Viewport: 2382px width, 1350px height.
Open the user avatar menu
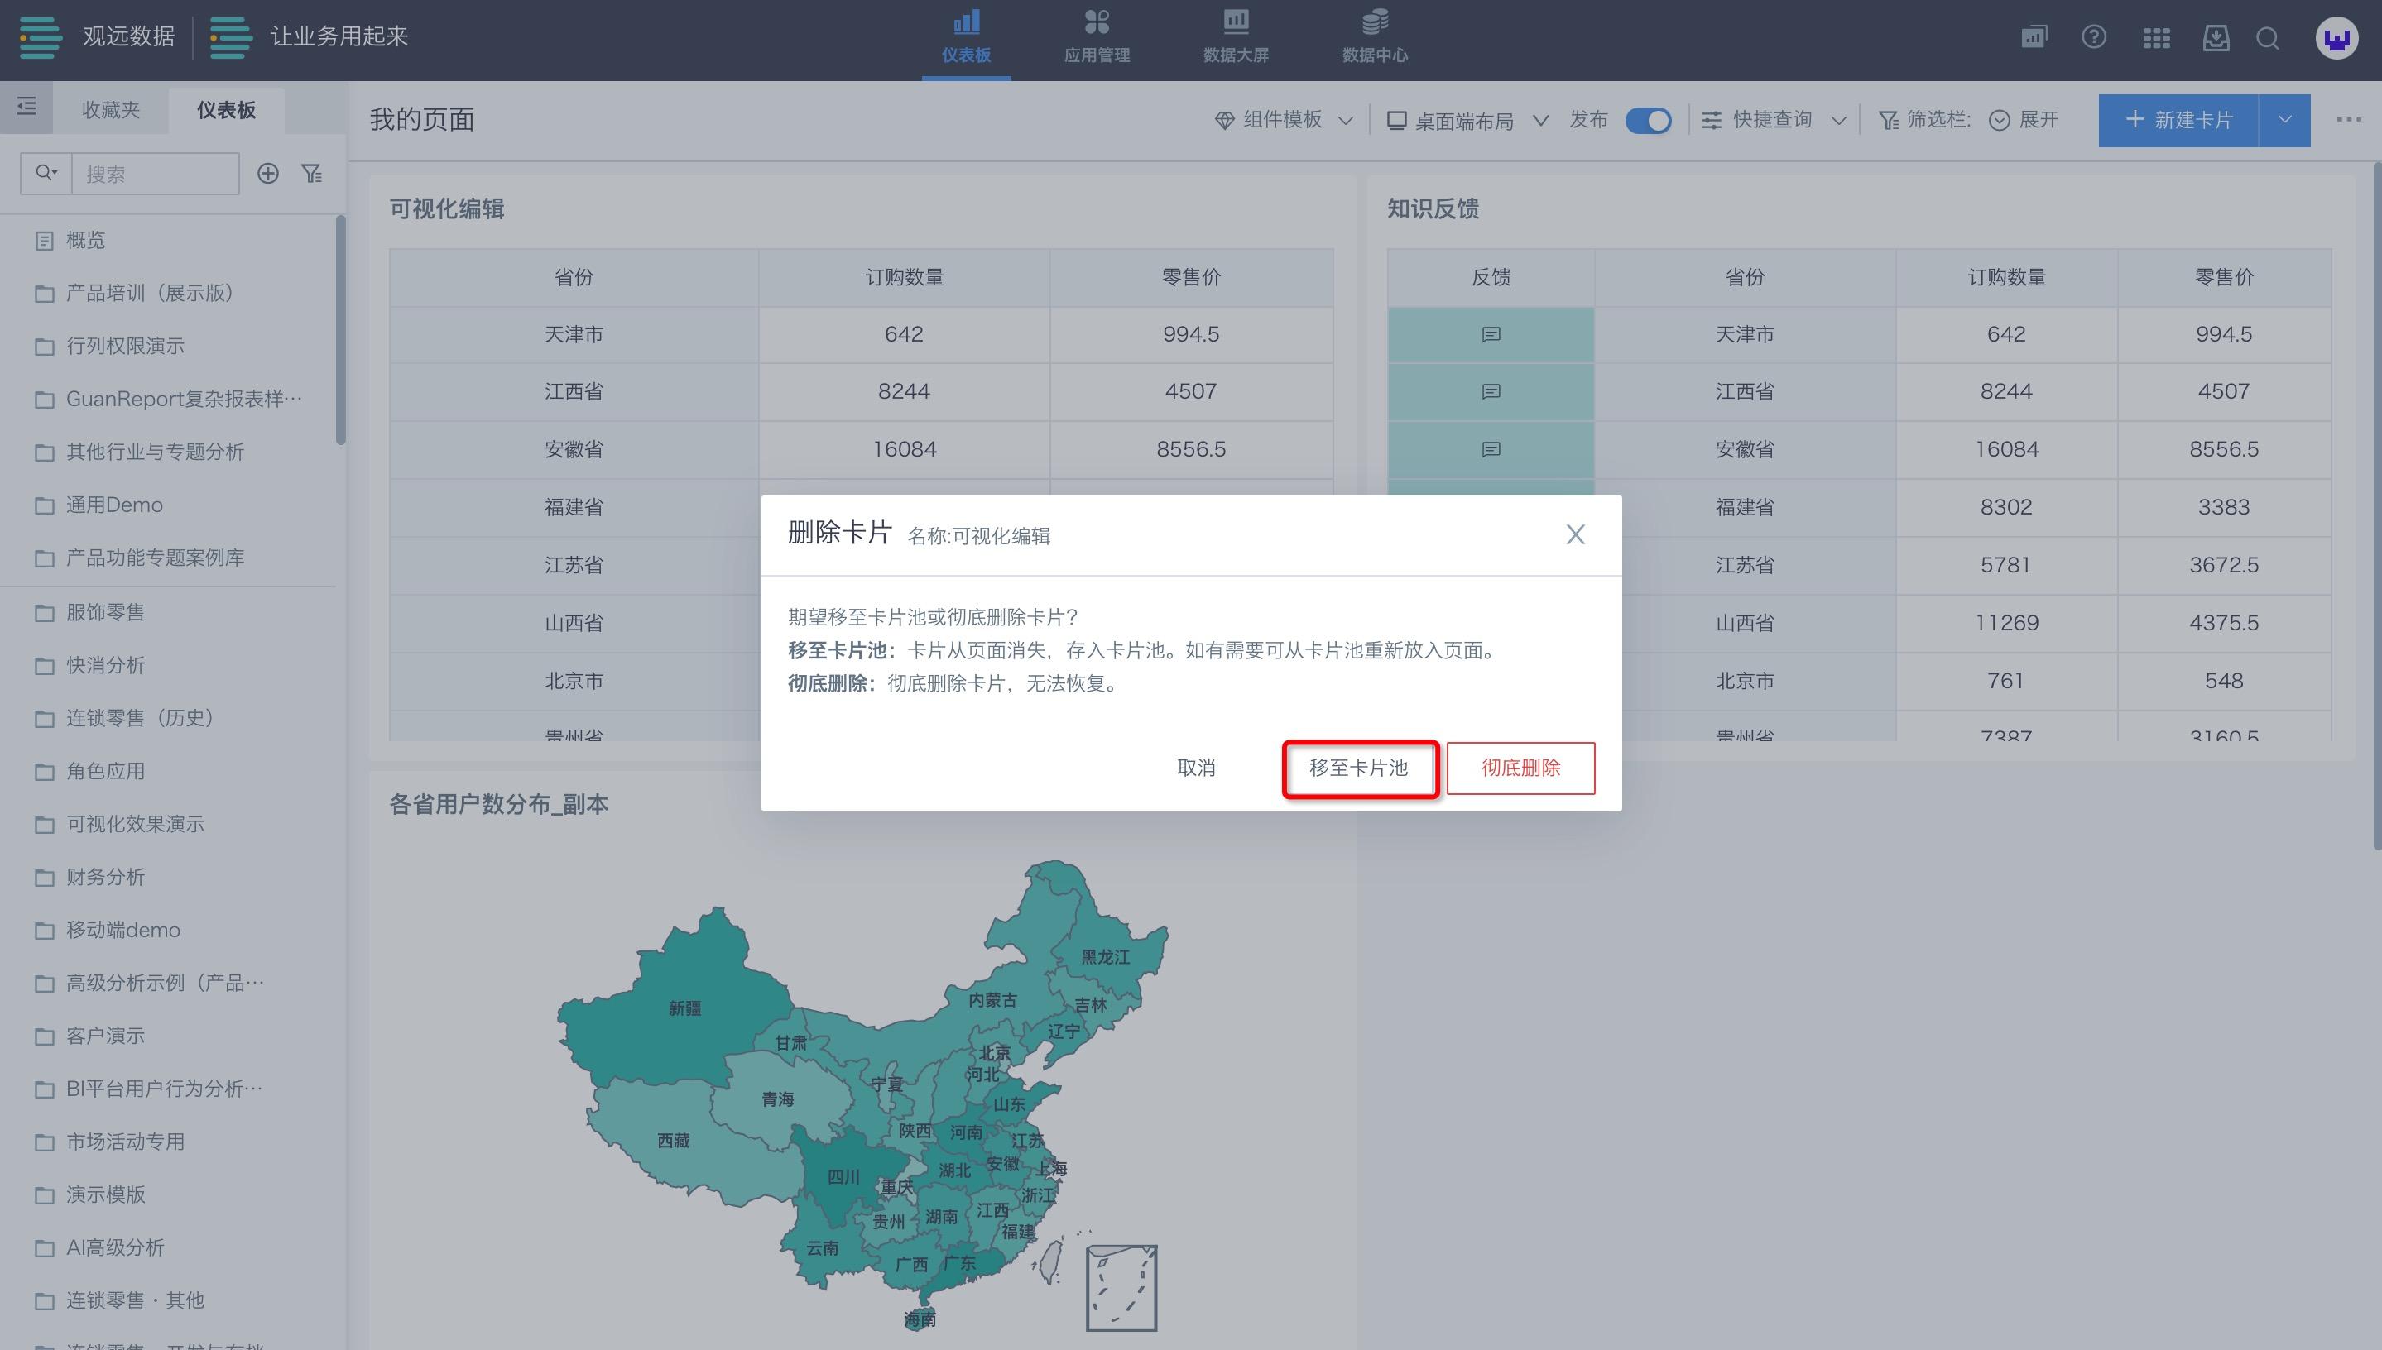[2336, 38]
